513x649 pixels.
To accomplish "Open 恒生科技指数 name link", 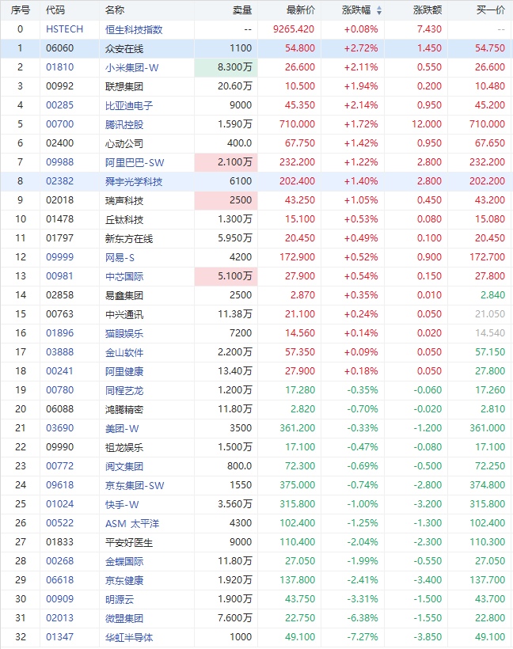I will tap(134, 29).
